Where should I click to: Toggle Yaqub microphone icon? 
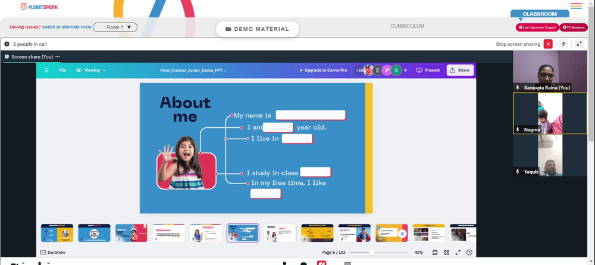(518, 172)
